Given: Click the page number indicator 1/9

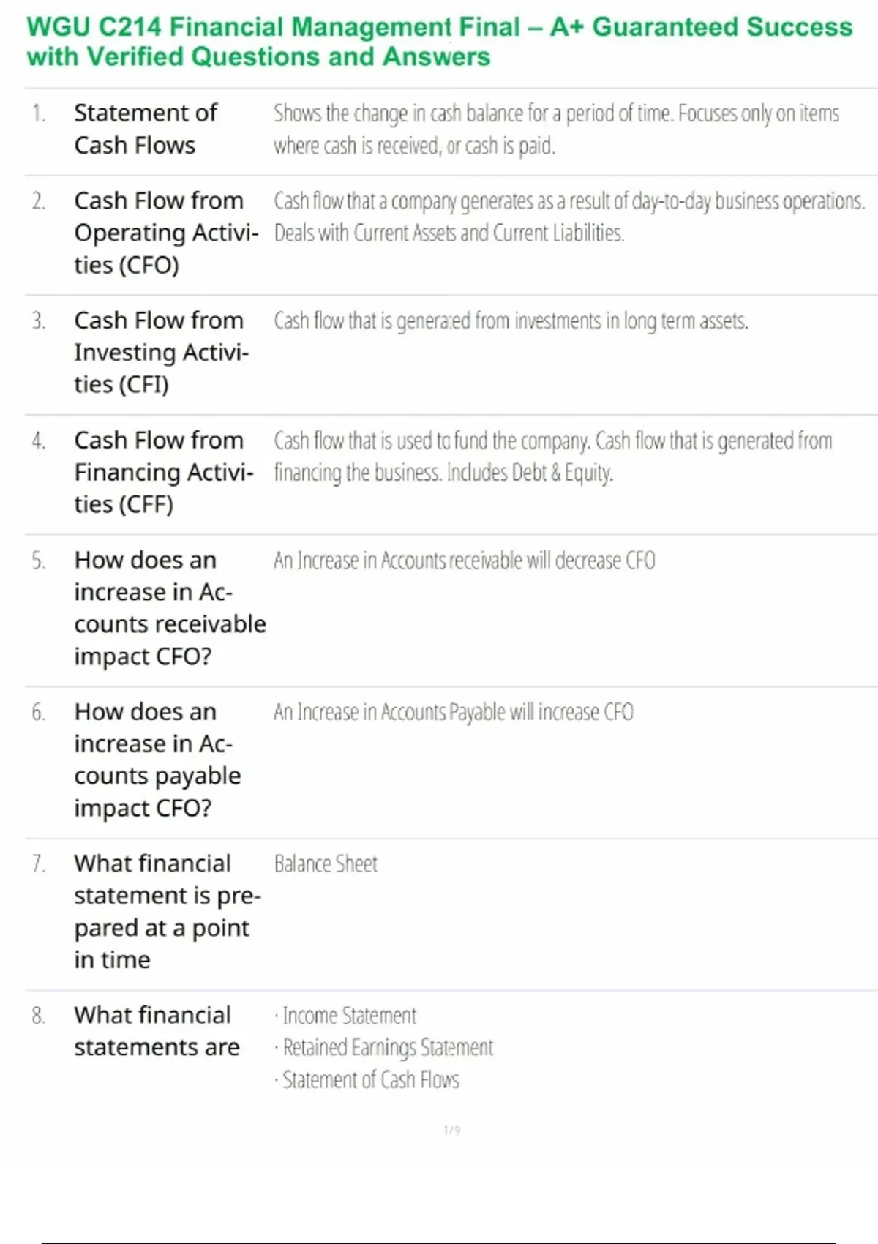Looking at the screenshot, I should [451, 1131].
